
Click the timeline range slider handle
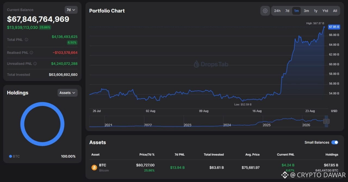point(327,121)
